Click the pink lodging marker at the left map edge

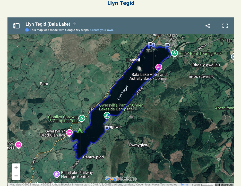[x=18, y=145]
